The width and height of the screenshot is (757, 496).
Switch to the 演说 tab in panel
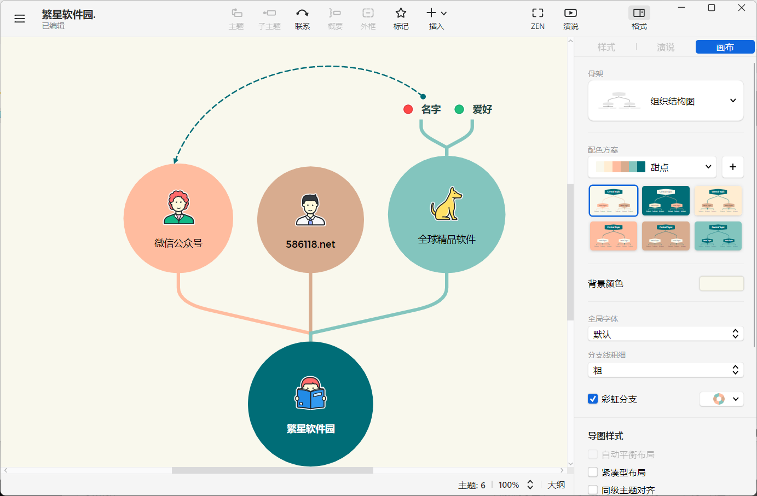click(666, 48)
